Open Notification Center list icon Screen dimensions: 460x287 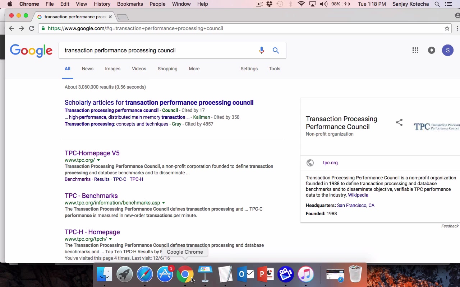click(x=448, y=4)
